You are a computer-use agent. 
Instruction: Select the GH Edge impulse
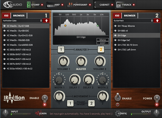(137, 35)
